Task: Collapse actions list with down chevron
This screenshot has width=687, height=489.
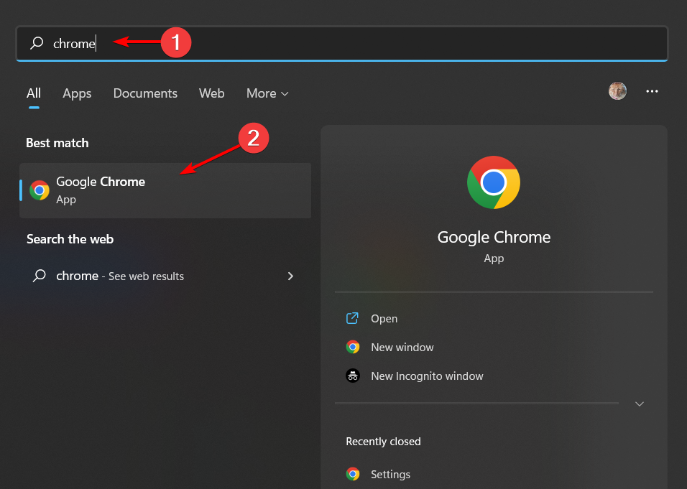Action: pyautogui.click(x=640, y=404)
